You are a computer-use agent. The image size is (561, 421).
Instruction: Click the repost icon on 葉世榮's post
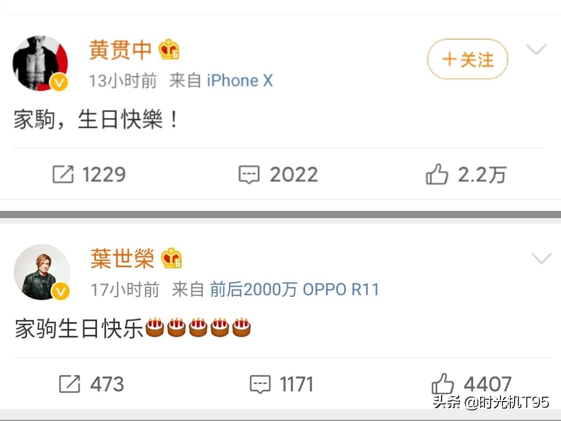[x=69, y=384]
